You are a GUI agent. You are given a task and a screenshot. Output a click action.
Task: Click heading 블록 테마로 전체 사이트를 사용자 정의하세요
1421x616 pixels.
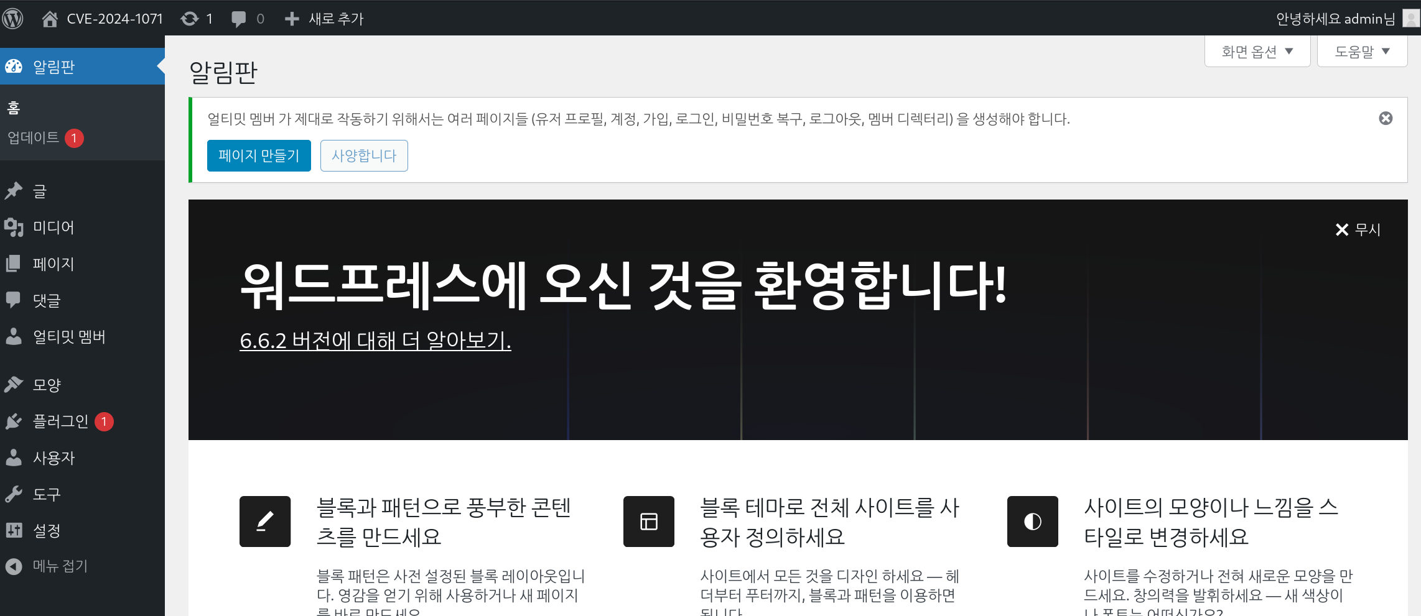coord(830,522)
